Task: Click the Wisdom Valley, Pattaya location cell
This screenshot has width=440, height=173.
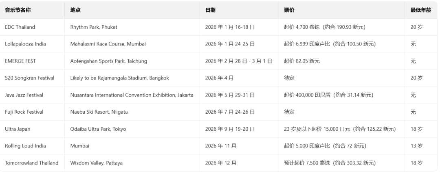Action: [x=96, y=163]
